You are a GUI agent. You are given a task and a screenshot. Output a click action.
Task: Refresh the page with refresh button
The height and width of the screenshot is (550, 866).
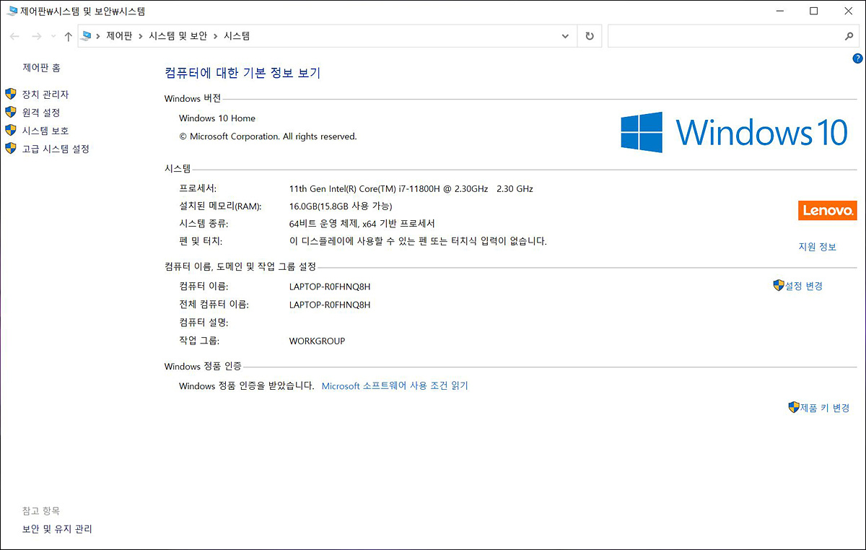click(x=590, y=36)
